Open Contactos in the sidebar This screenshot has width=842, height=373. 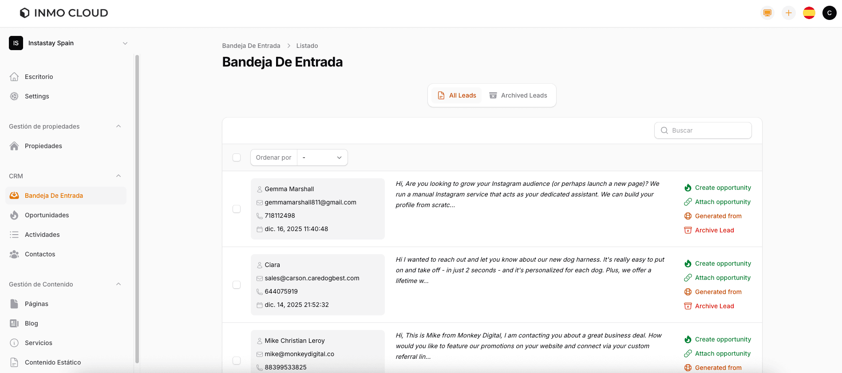pos(40,254)
